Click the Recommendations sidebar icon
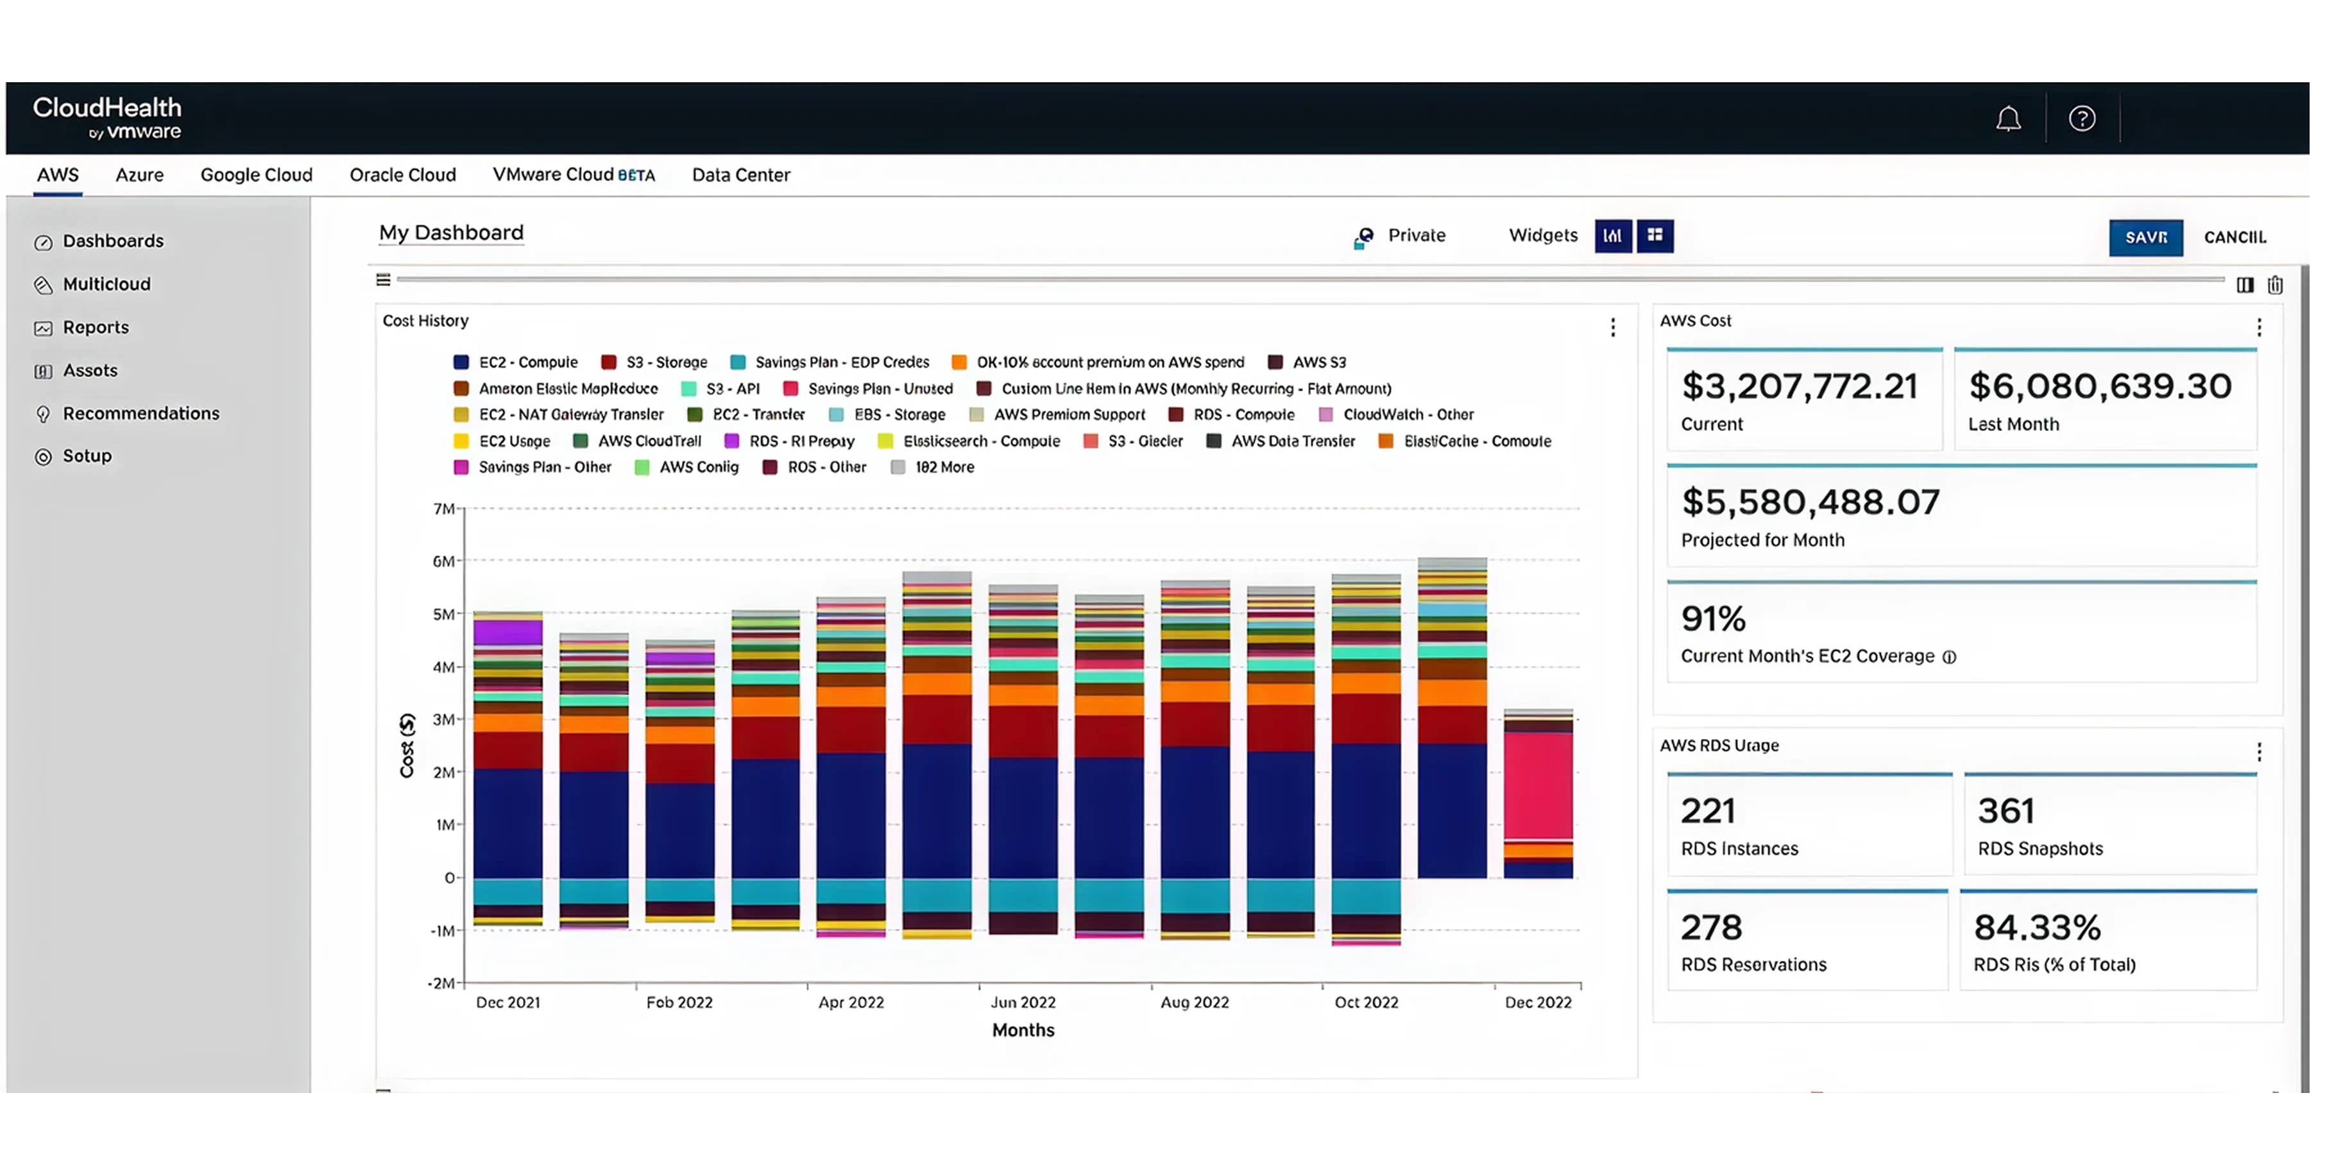The height and width of the screenshot is (1170, 2325). (x=44, y=413)
